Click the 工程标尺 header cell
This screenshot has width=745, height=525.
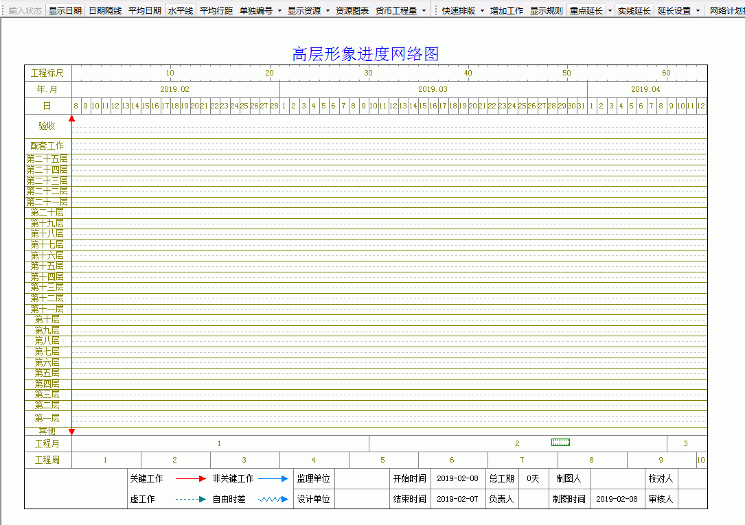47,73
